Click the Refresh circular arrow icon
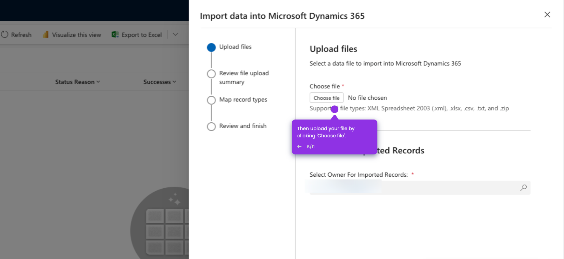Screen dimensions: 564x259 coord(4,35)
